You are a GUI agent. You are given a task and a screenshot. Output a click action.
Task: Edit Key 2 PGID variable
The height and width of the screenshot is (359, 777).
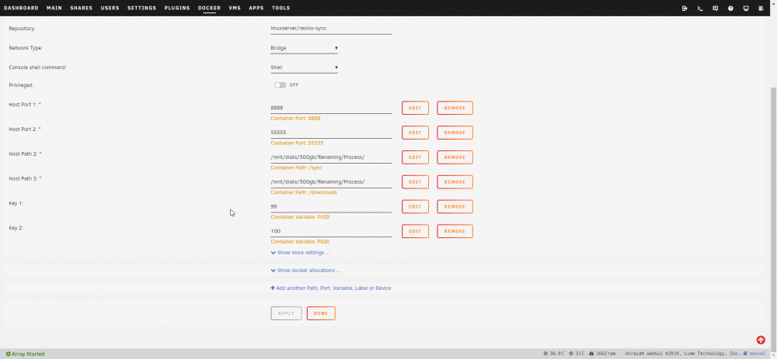(x=415, y=231)
